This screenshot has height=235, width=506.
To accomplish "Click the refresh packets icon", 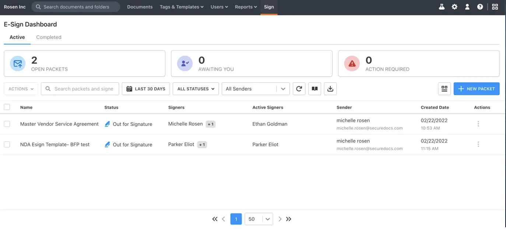I will click(x=299, y=89).
